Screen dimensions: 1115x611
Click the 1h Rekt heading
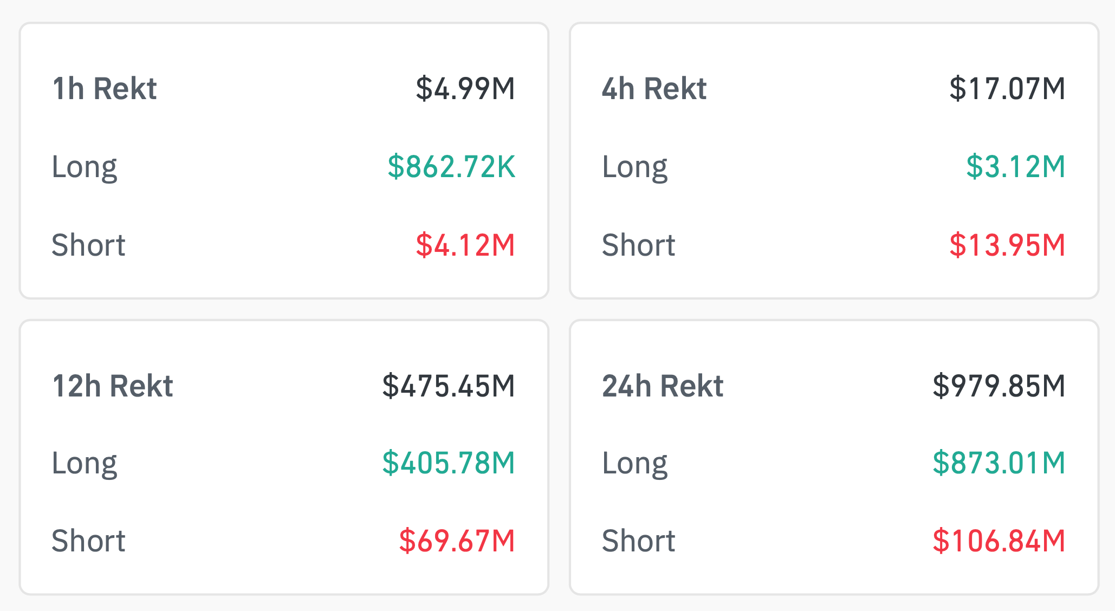coord(105,88)
